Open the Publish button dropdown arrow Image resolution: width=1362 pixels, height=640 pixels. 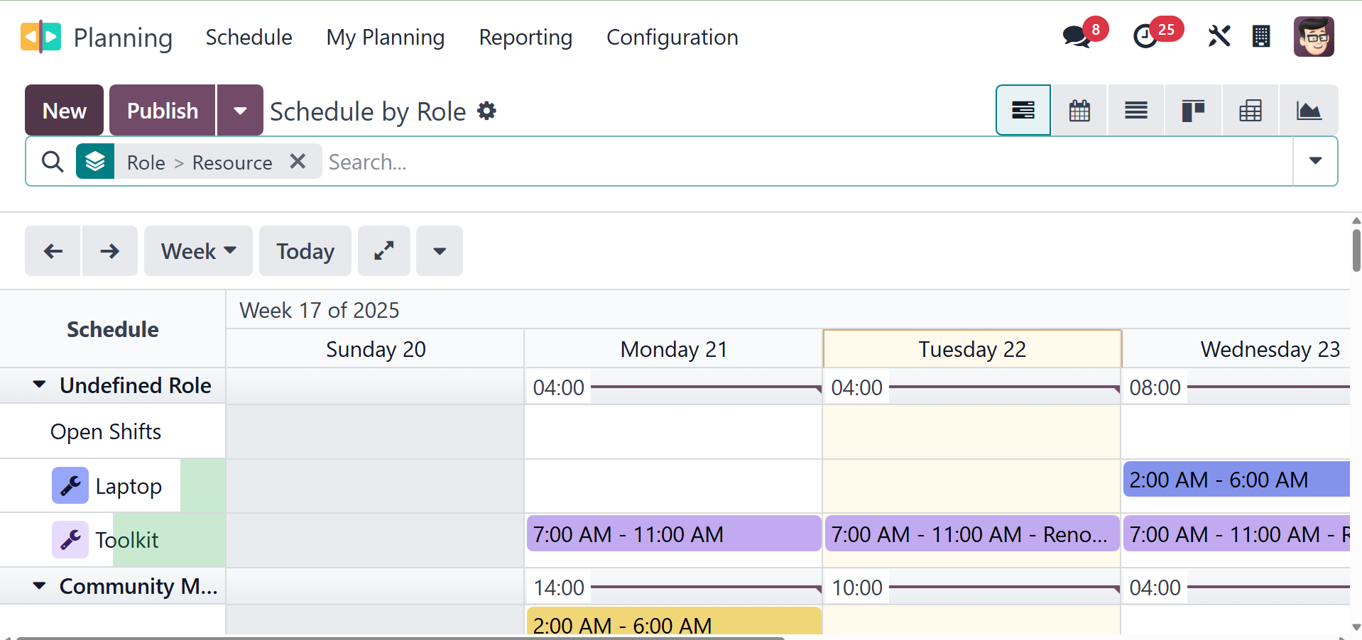tap(240, 111)
